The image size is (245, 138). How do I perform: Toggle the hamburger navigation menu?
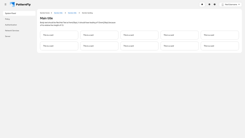6,4
